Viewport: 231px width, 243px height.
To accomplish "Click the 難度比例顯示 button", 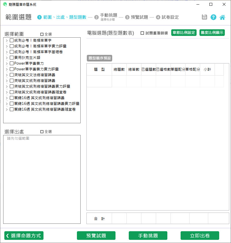I will (212, 32).
